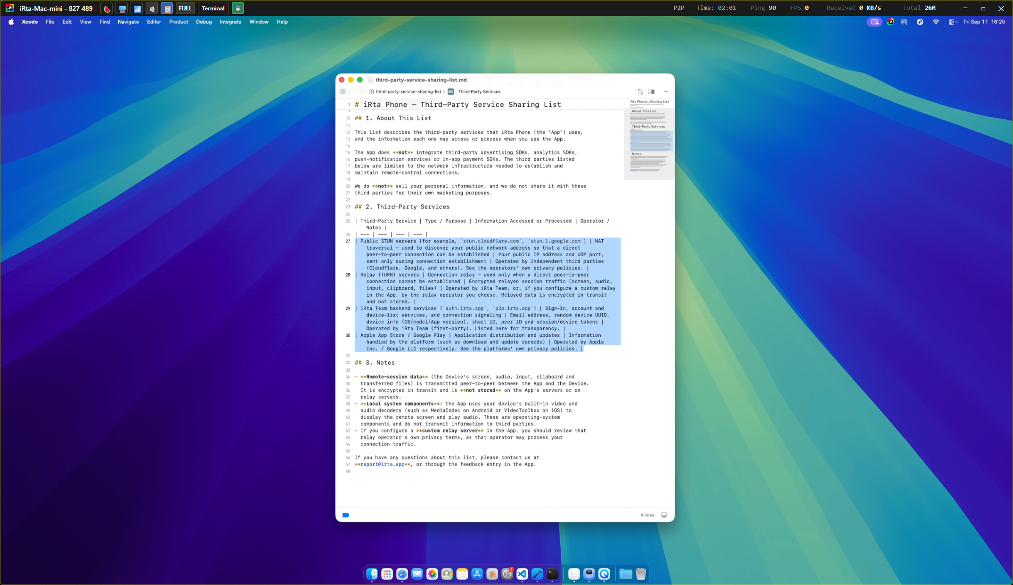Jump to 'Notes' section in minimap
Image resolution: width=1013 pixels, height=585 pixels.
636,154
